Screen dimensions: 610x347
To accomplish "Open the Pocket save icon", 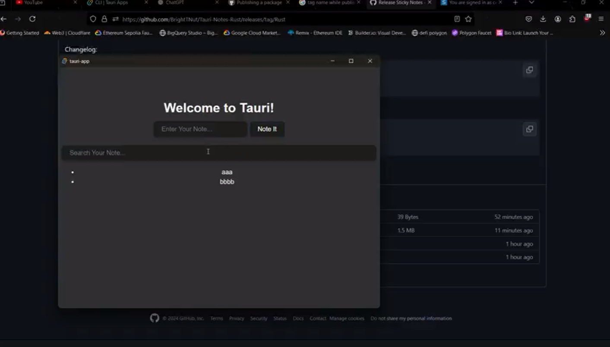I will (x=528, y=19).
